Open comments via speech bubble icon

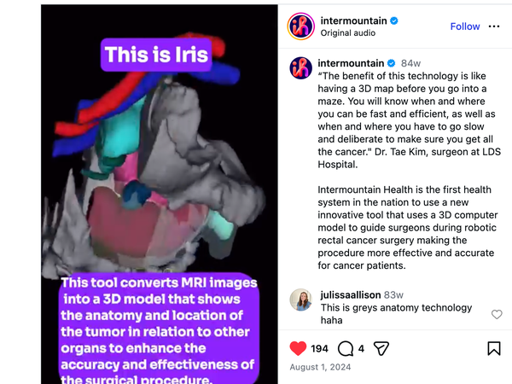(346, 348)
